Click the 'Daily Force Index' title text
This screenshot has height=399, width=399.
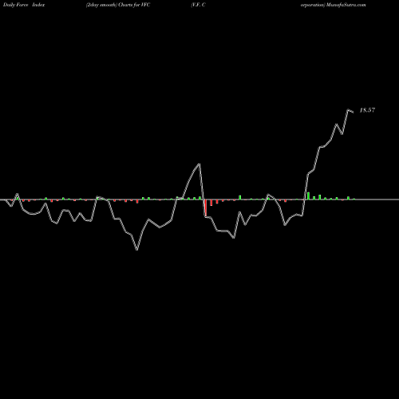tap(24, 5)
